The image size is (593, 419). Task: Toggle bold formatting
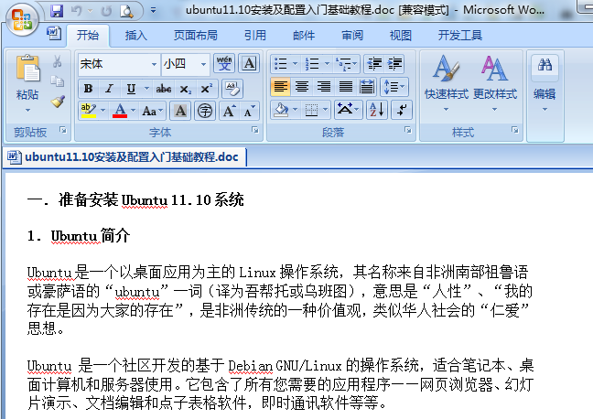pyautogui.click(x=88, y=89)
